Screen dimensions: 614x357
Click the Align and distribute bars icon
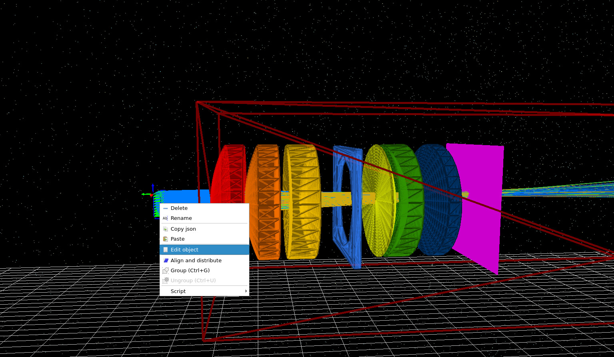tap(165, 260)
